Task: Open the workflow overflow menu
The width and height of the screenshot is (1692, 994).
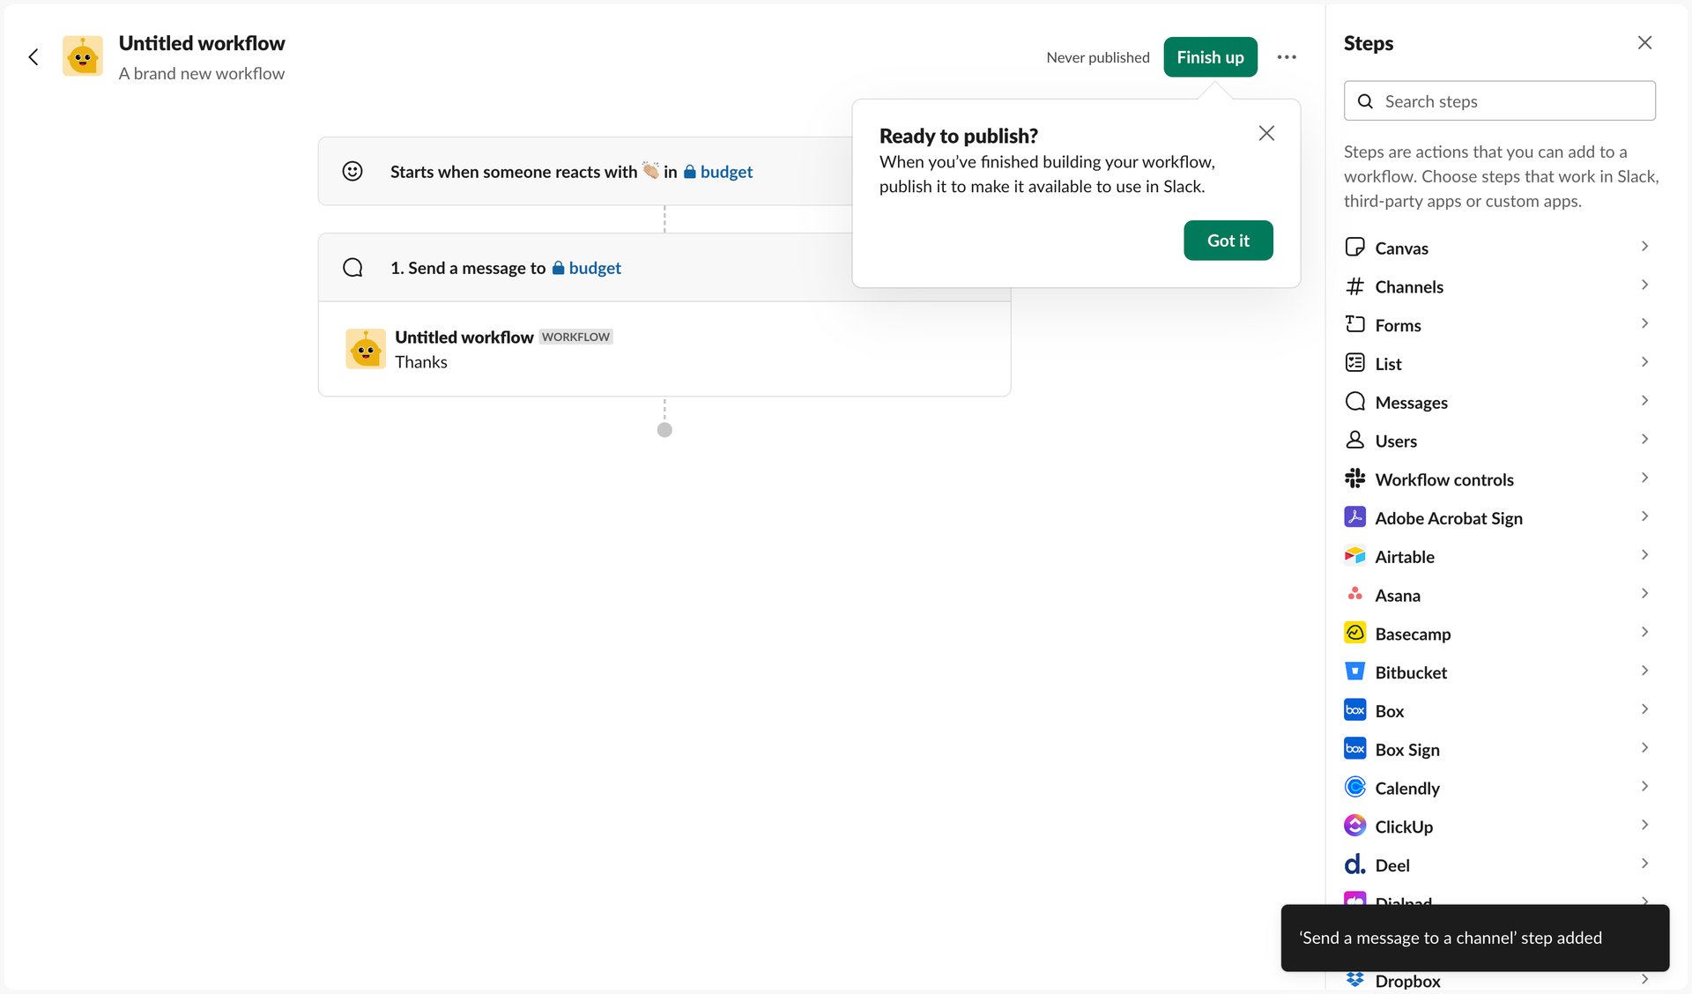Action: pos(1287,56)
